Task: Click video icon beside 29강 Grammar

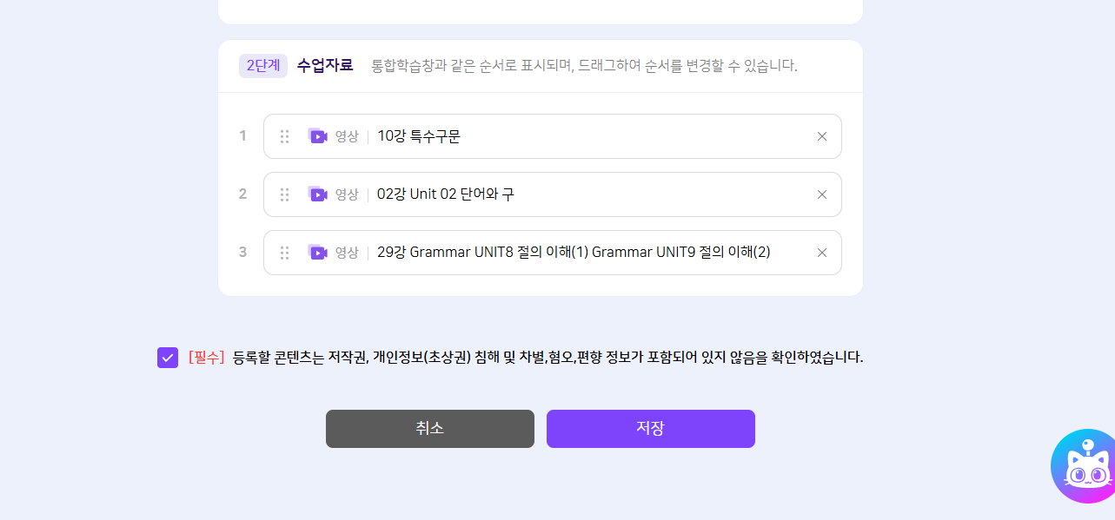Action: (318, 253)
